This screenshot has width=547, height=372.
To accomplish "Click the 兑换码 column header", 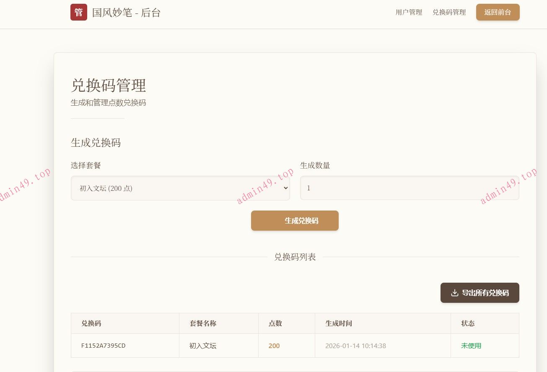I will (x=91, y=323).
